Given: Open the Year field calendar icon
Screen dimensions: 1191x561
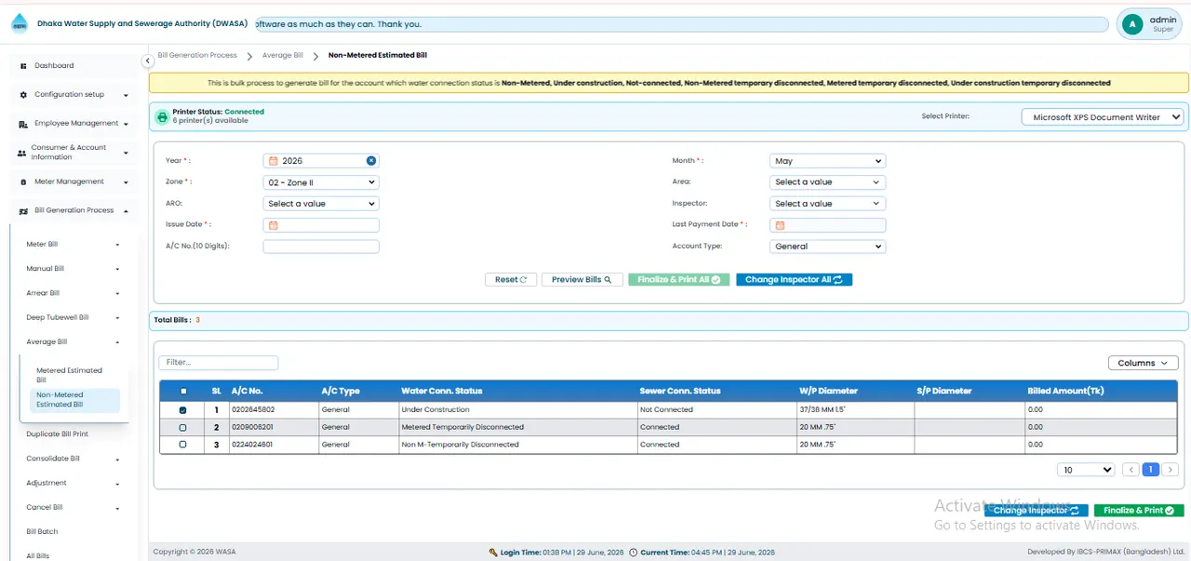Looking at the screenshot, I should pos(274,161).
